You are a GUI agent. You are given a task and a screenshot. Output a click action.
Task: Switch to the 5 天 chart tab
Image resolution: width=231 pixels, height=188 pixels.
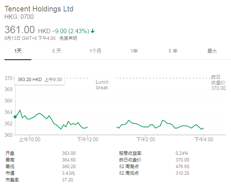point(56,51)
